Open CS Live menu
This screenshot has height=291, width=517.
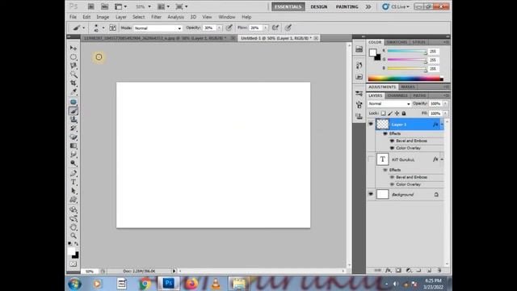(x=396, y=6)
